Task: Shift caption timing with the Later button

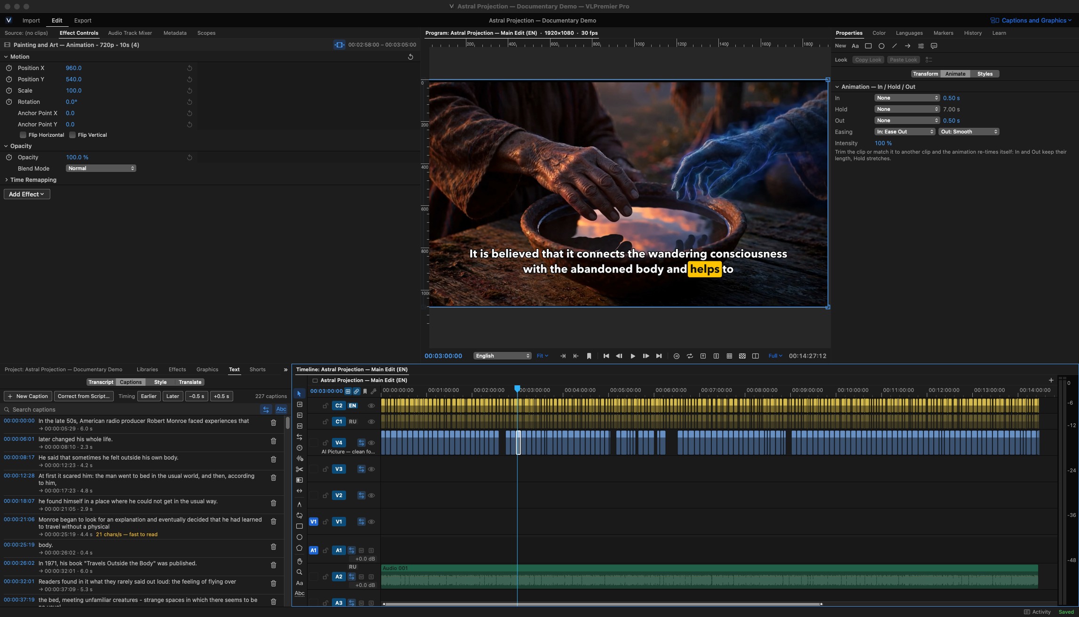Action: [173, 396]
